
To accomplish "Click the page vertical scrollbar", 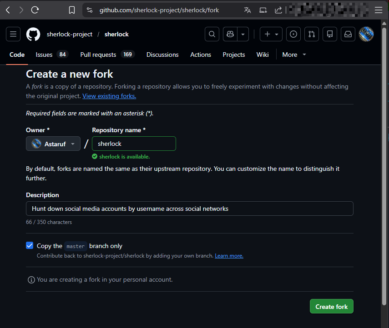I will (384, 166).
